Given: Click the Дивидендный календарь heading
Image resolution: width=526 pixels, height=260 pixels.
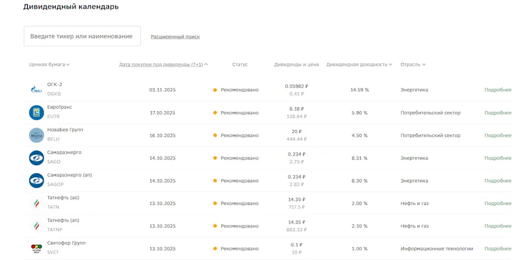Looking at the screenshot, I should [71, 7].
